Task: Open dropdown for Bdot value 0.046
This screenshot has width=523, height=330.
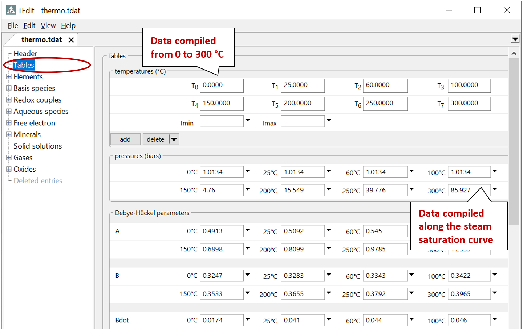Action: tap(495, 319)
